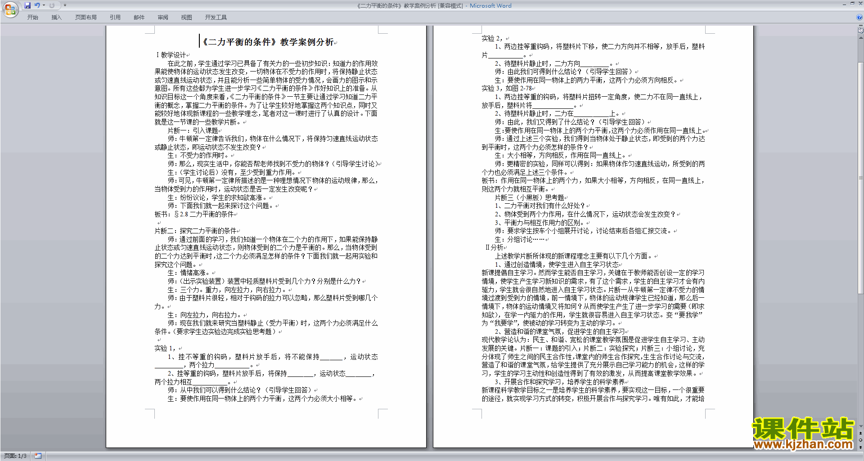This screenshot has width=864, height=461.
Task: Click the document split handle above ruler icon
Action: click(861, 26)
